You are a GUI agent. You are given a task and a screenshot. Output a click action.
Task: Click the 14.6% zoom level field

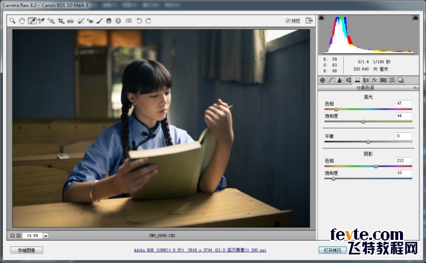[x=33, y=236]
